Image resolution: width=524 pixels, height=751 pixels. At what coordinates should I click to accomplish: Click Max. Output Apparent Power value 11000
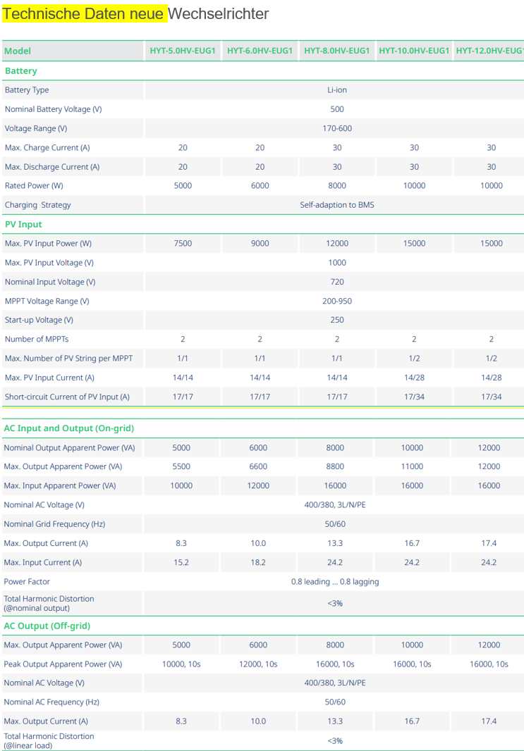[413, 466]
